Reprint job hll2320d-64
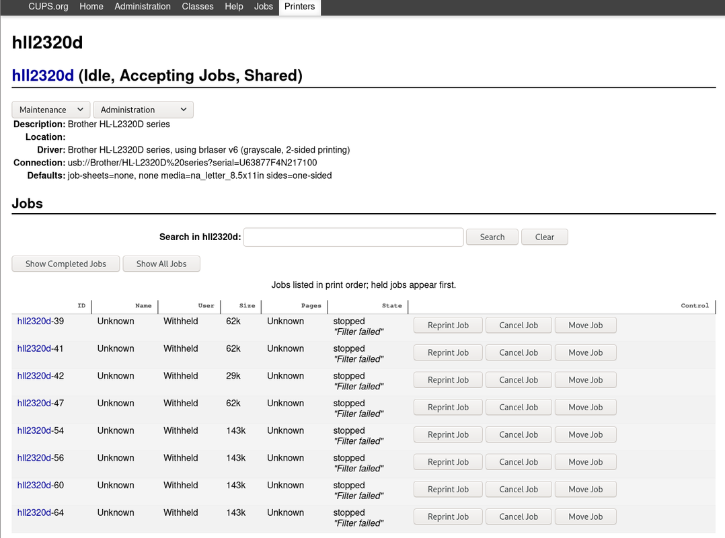This screenshot has width=725, height=538. click(x=448, y=516)
